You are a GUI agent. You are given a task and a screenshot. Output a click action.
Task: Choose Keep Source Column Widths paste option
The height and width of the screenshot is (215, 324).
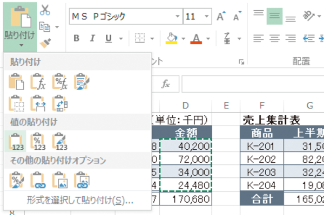(38, 103)
